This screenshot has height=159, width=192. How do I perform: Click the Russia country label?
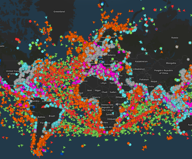click(175, 38)
